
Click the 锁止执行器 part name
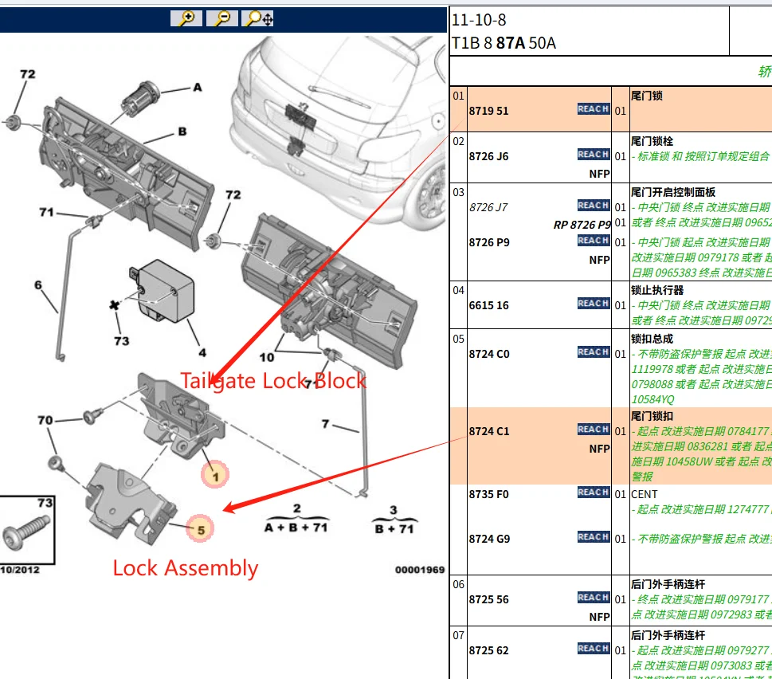coord(656,290)
